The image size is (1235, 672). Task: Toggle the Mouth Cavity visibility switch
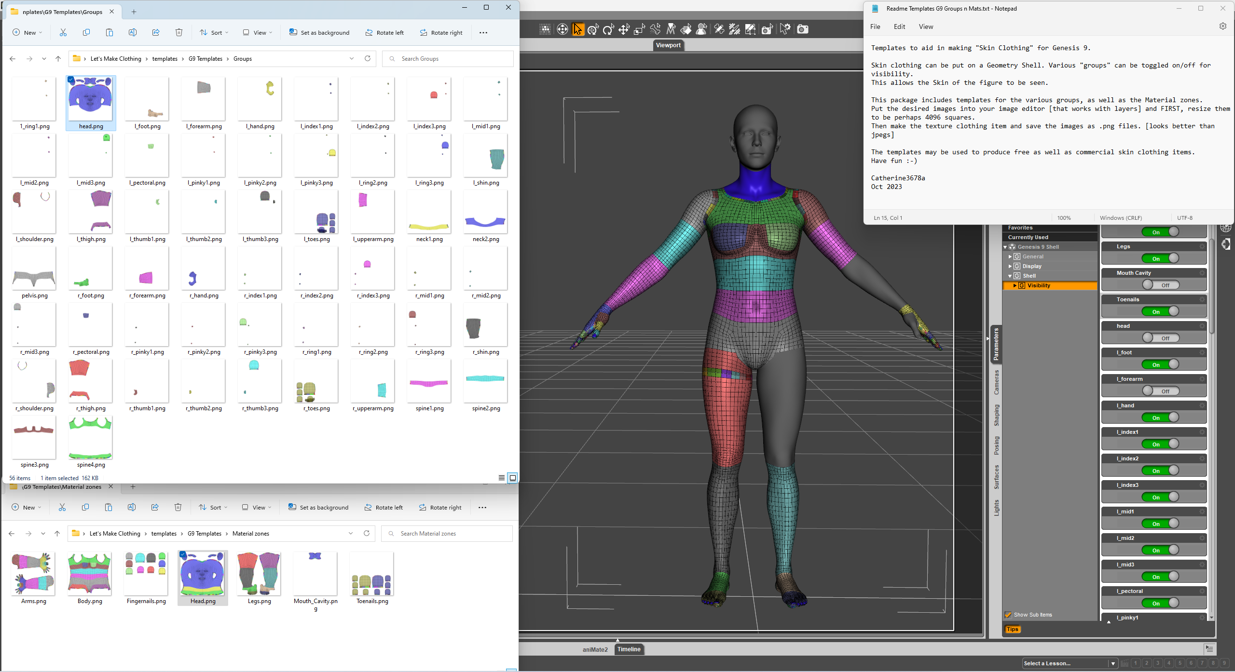point(1160,285)
